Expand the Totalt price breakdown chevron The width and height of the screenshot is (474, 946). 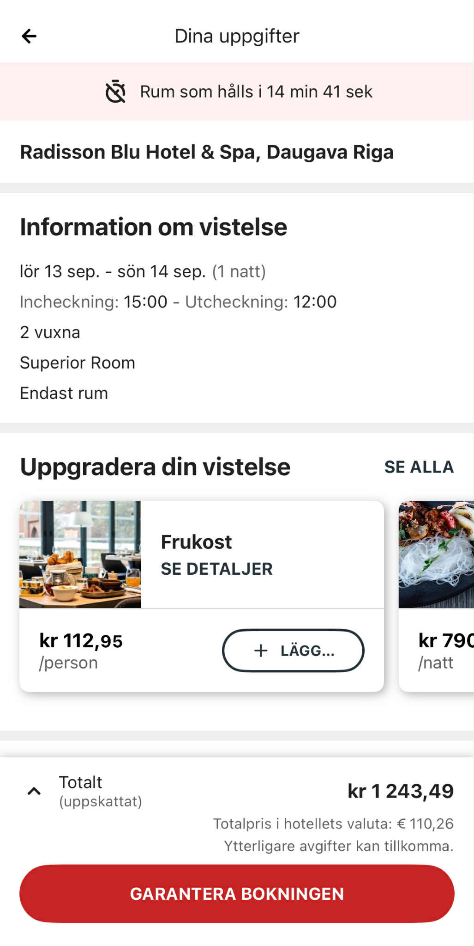(34, 791)
